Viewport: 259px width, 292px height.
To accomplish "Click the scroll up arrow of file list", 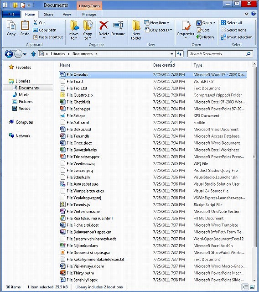I will pos(254,64).
